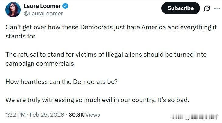Click the Laura Loomer display name
The image size is (222, 123).
click(42, 6)
